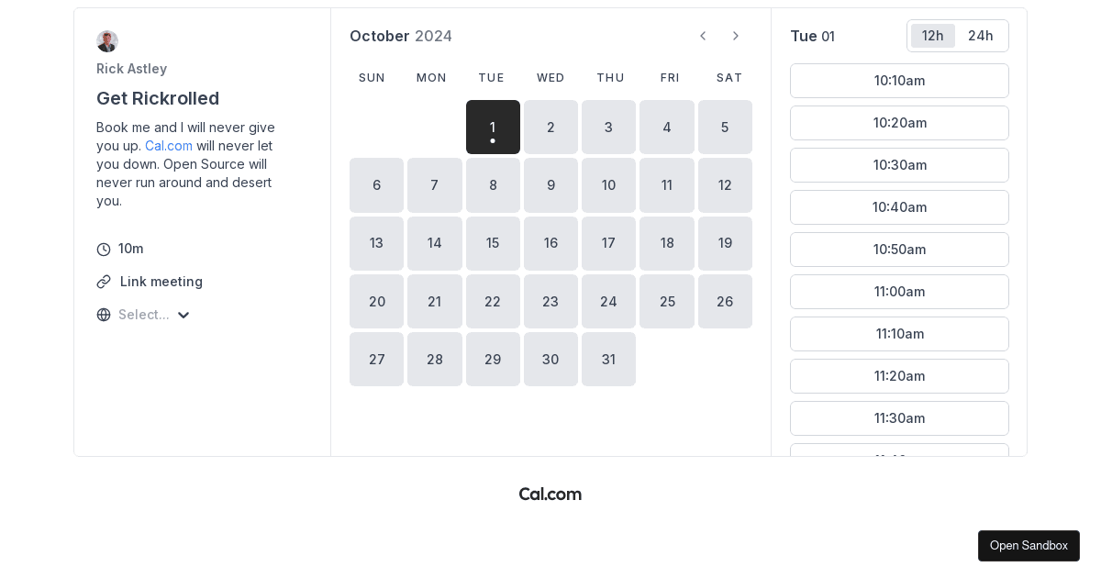1101x578 pixels.
Task: Click the clock icon showing meeting duration
Action: [x=103, y=249]
